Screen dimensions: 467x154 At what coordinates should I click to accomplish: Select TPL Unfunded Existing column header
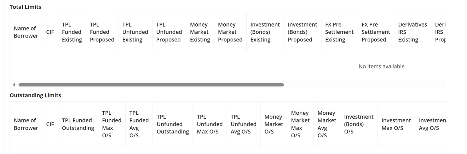135,32
